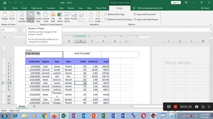Viewport: 213px width, 119px height.
Task: Insert Current Time into header
Action: (46, 17)
